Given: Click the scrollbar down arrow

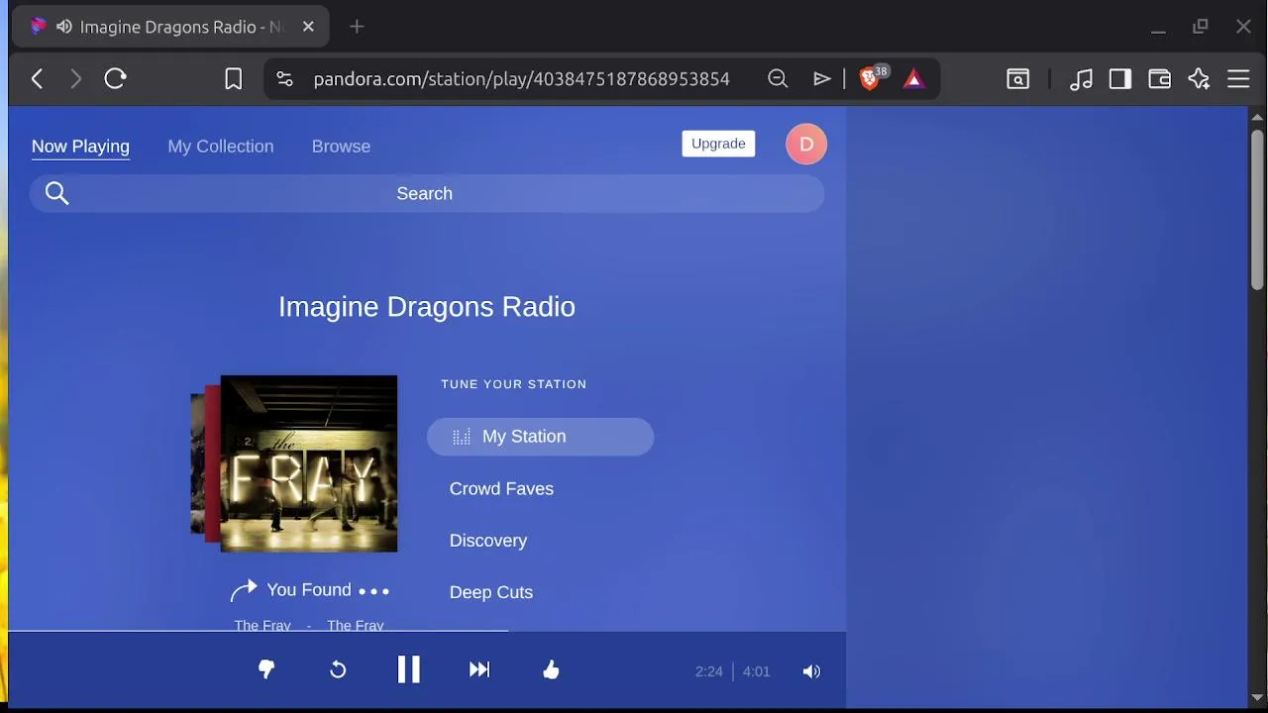Looking at the screenshot, I should (x=1257, y=698).
